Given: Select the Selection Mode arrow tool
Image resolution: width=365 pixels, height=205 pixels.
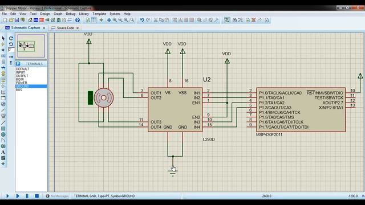Looking at the screenshot, I should coord(3,38).
